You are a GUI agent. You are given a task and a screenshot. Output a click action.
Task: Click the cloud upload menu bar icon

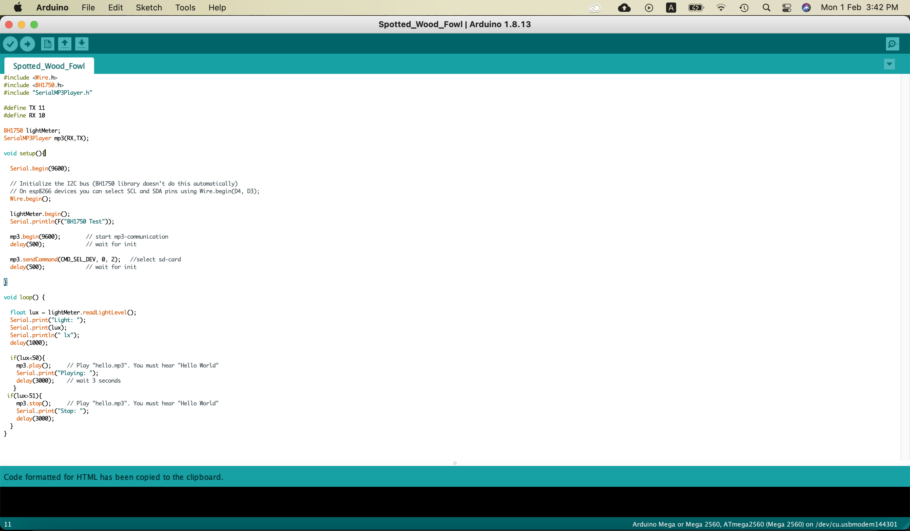click(624, 8)
